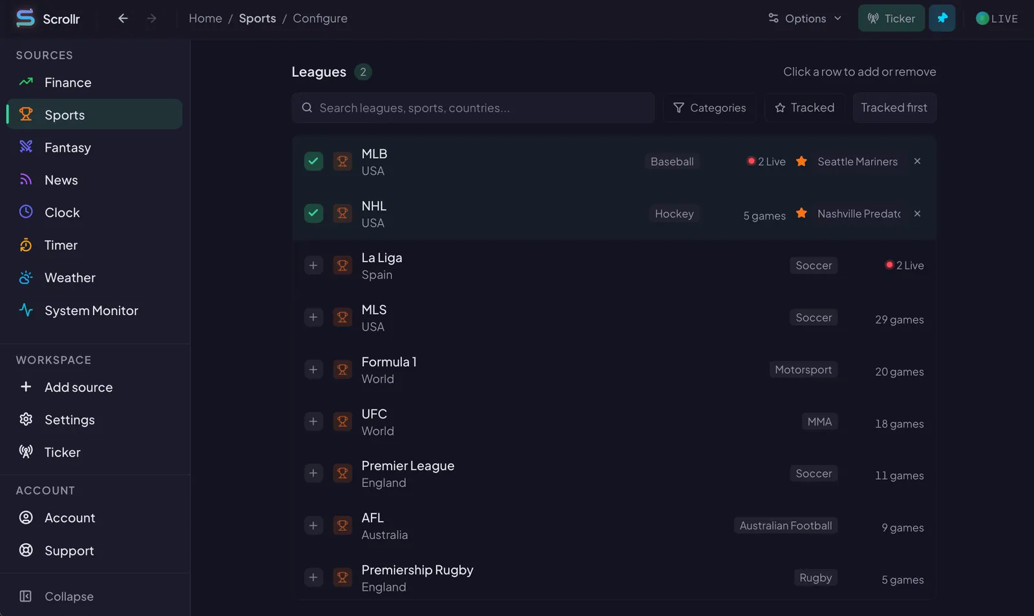Click the Settings gear icon
The width and height of the screenshot is (1034, 616).
pos(26,420)
